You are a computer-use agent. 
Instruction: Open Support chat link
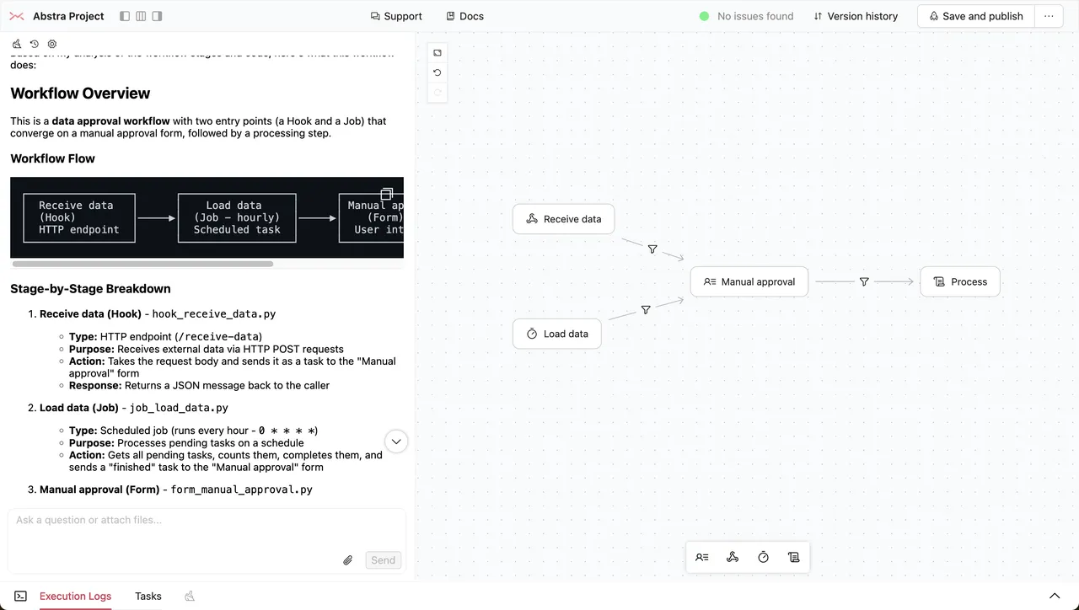(396, 16)
